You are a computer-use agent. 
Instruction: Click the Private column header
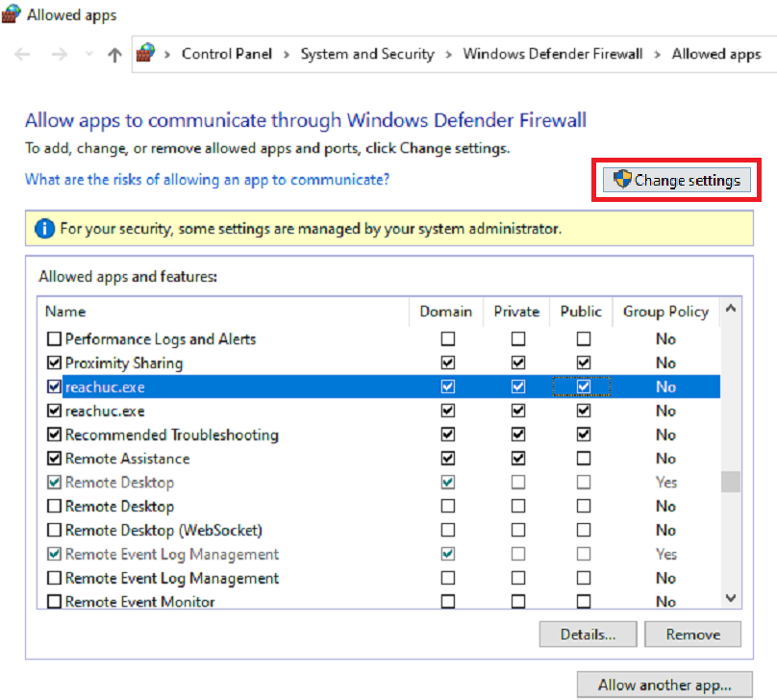[x=516, y=312]
